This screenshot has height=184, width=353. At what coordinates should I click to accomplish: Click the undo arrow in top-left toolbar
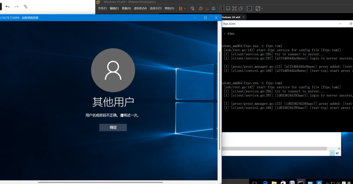tap(8, 7)
